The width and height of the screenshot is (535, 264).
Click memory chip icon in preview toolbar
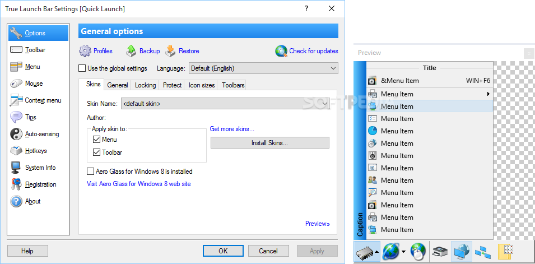[365, 252]
